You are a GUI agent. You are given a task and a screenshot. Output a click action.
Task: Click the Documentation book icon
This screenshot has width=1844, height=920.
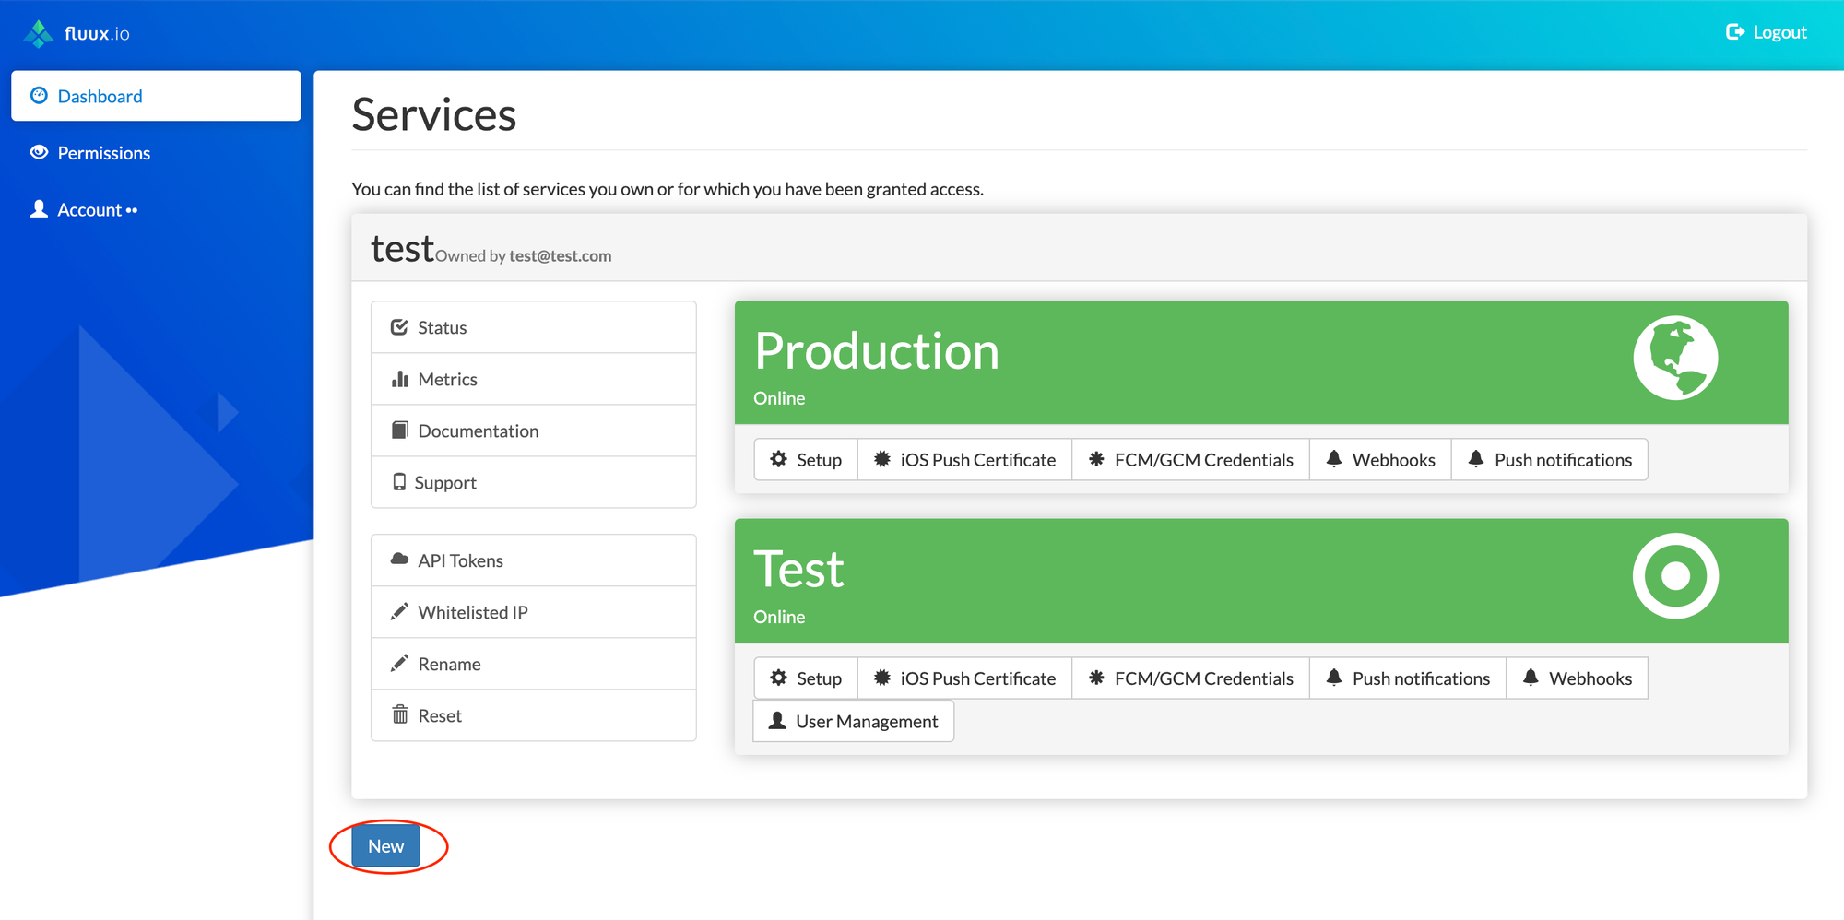(x=400, y=431)
